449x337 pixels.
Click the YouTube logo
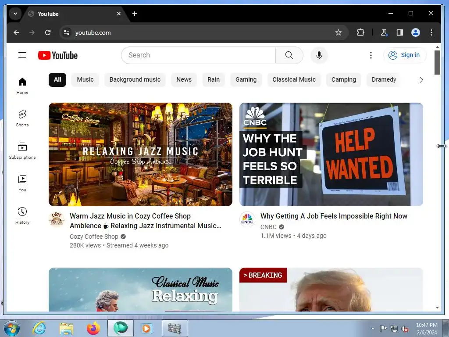click(x=58, y=55)
